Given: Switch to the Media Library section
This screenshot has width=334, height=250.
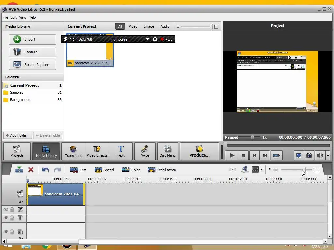Looking at the screenshot, I should click(46, 151).
